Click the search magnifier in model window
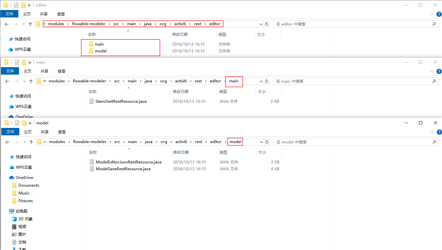This screenshot has height=250, width=442. coord(435,142)
